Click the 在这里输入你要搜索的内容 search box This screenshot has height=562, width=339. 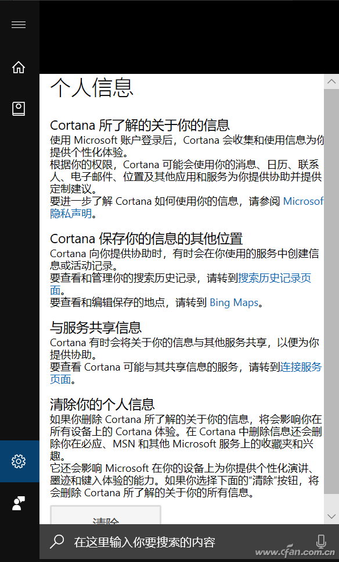(189, 542)
